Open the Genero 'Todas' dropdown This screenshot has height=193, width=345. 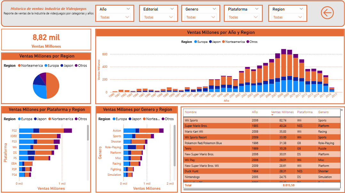point(200,17)
